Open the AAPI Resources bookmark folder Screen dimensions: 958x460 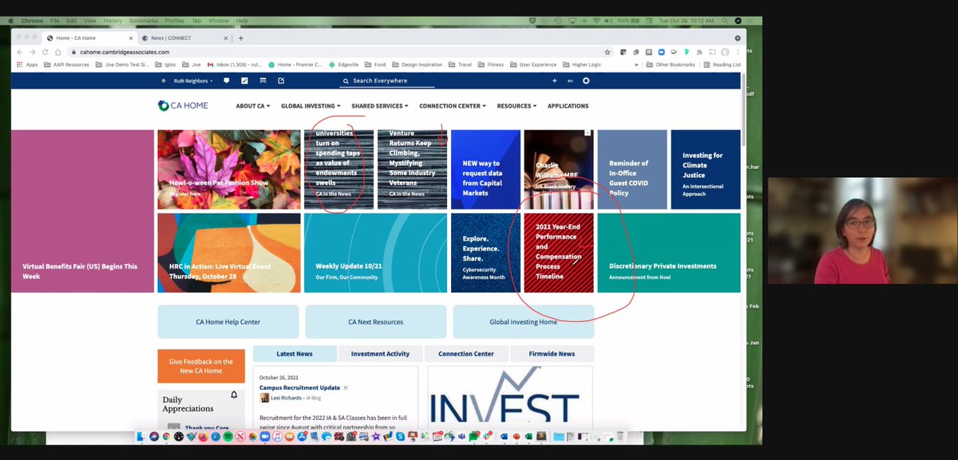(66, 65)
